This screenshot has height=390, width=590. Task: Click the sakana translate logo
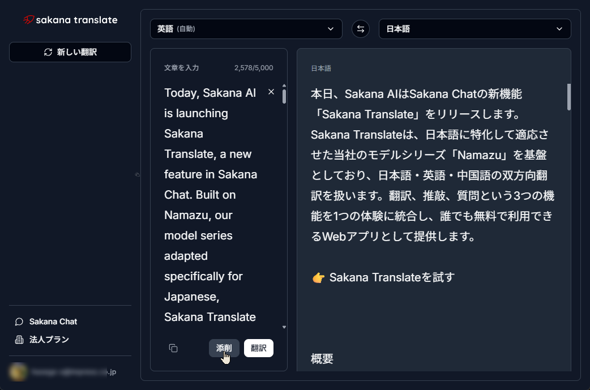70,20
